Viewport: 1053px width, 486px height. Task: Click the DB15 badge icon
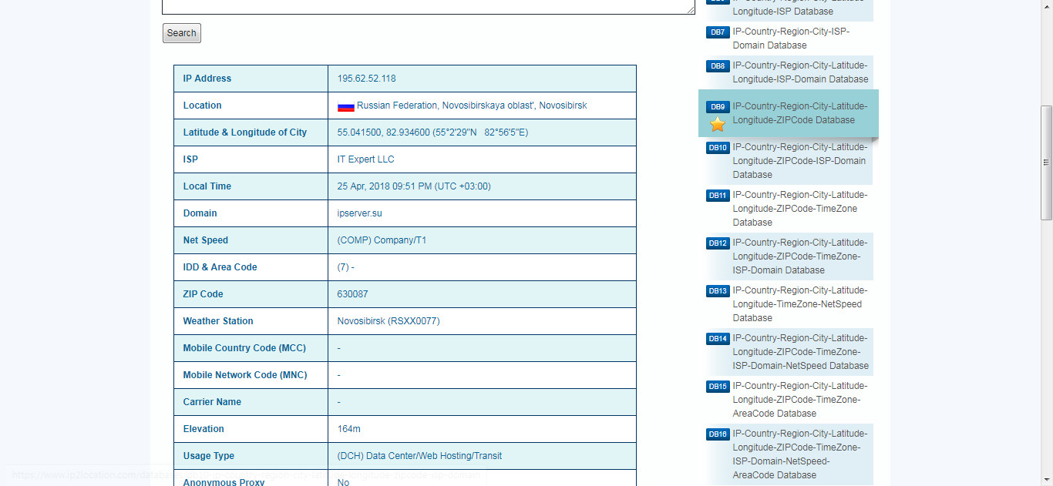pyautogui.click(x=718, y=387)
